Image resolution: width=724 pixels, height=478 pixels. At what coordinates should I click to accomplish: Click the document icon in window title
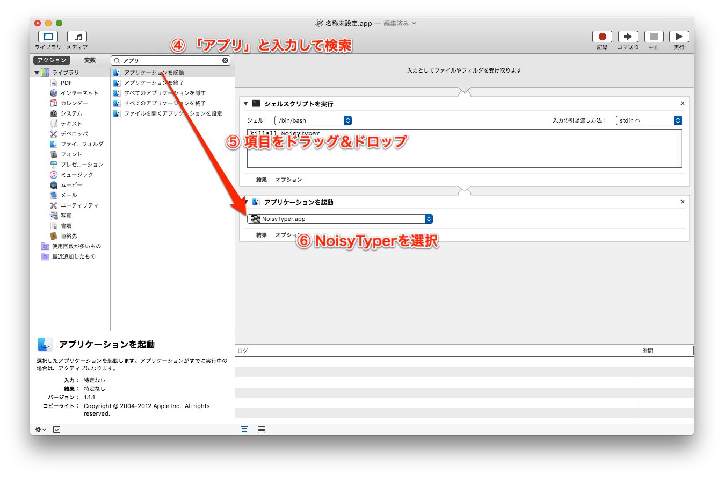(319, 23)
